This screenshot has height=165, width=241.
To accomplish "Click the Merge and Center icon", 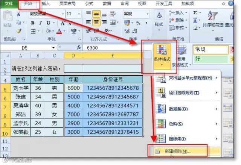I will click(113, 23).
